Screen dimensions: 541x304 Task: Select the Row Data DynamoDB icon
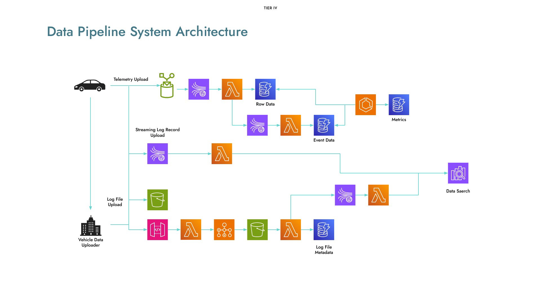coord(265,89)
